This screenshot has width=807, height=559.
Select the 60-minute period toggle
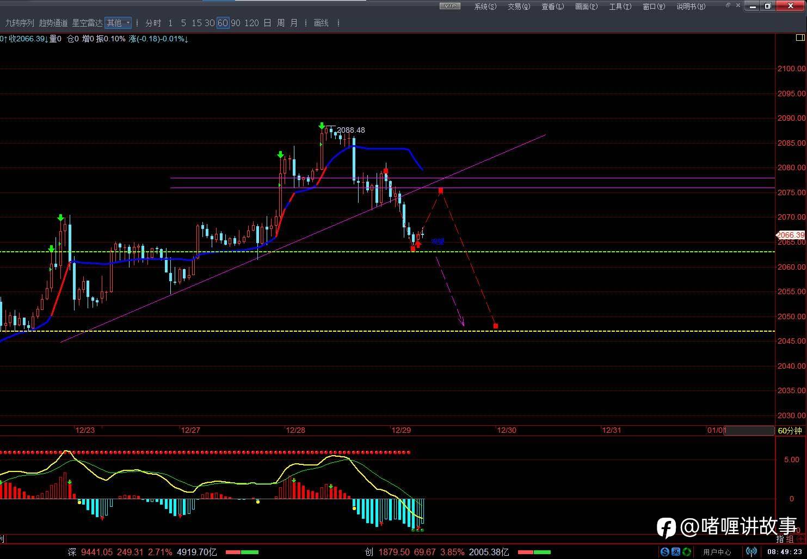point(223,23)
